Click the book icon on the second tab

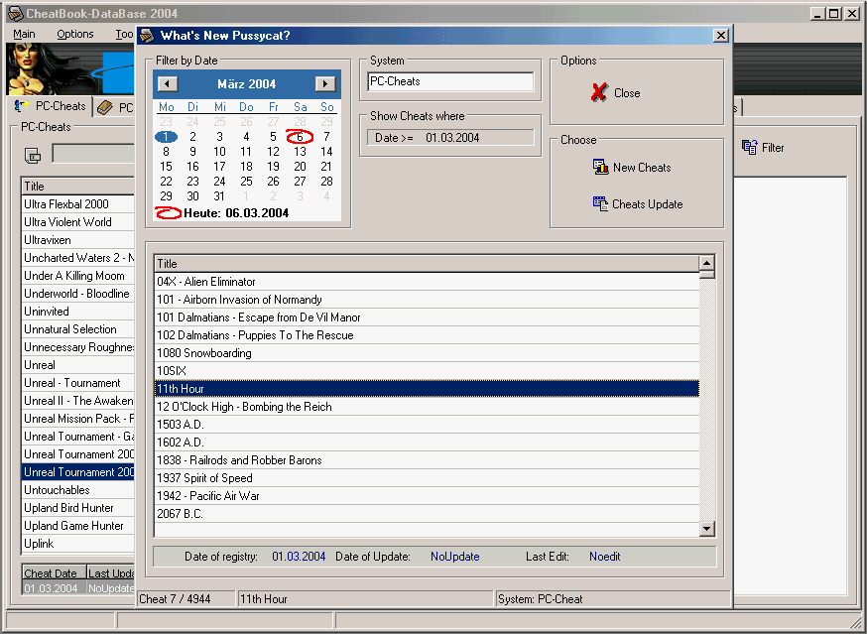point(105,108)
